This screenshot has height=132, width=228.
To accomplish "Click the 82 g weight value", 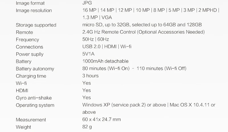I will pyautogui.click(x=87, y=127).
